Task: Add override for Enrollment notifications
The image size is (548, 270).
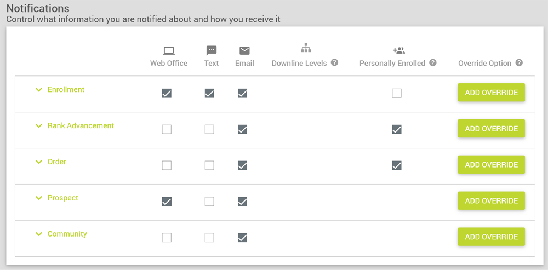Action: coord(491,93)
